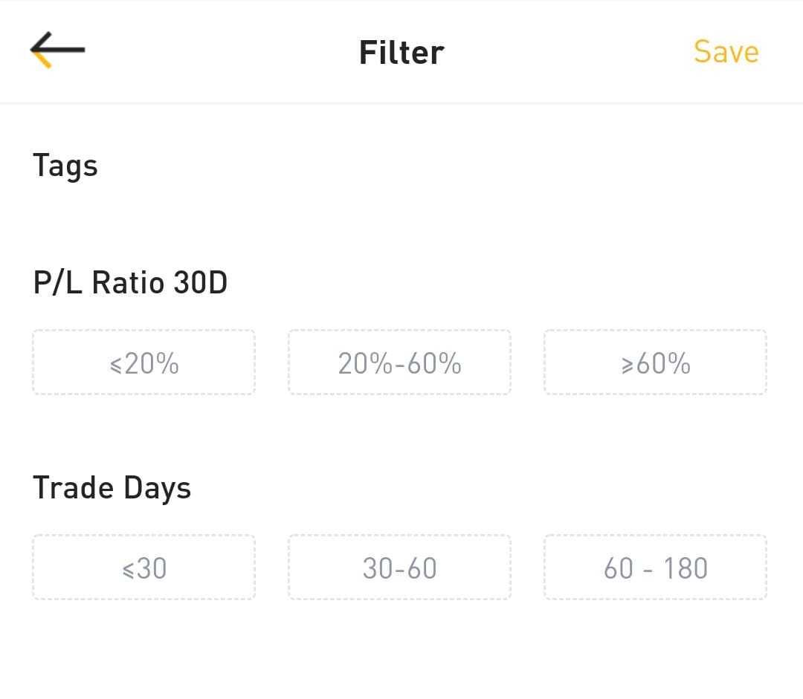Save the filter settings
Image resolution: width=803 pixels, height=699 pixels.
click(x=726, y=52)
